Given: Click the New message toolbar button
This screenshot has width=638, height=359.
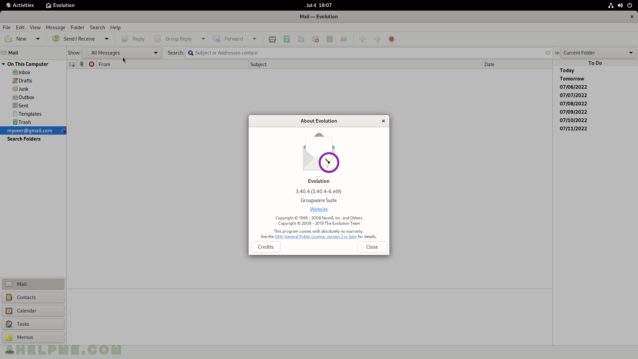Looking at the screenshot, I should (16, 39).
